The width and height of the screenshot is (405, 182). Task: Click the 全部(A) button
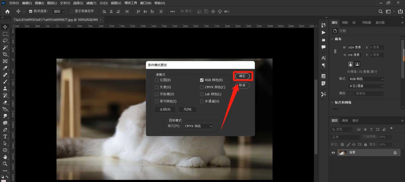coord(165,109)
